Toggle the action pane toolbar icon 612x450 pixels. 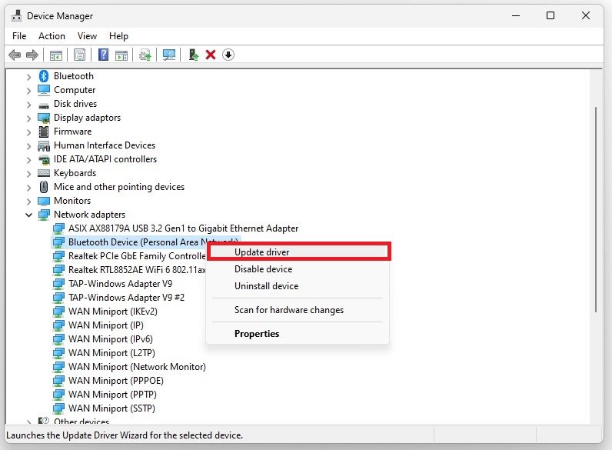point(121,55)
